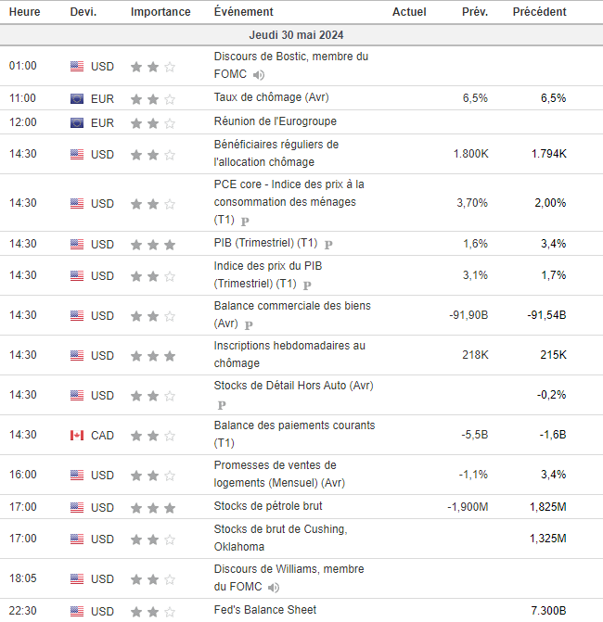Click the Jeudi 30 mai 2024 date row
The image size is (603, 622).
coord(301,34)
